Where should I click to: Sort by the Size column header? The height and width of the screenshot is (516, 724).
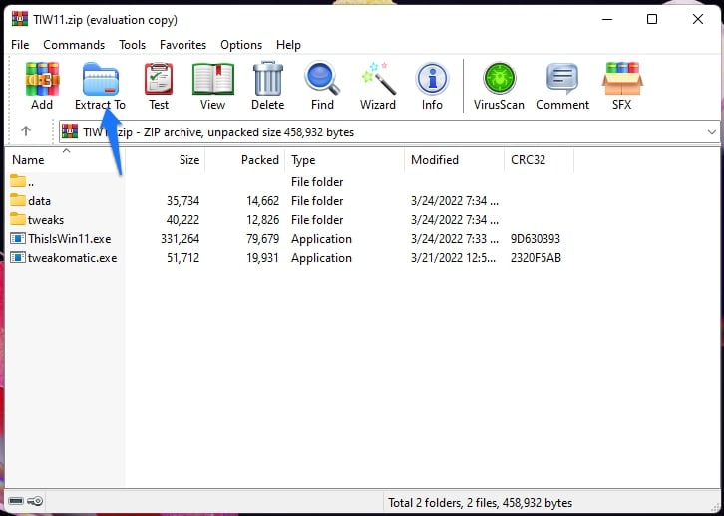click(x=165, y=160)
